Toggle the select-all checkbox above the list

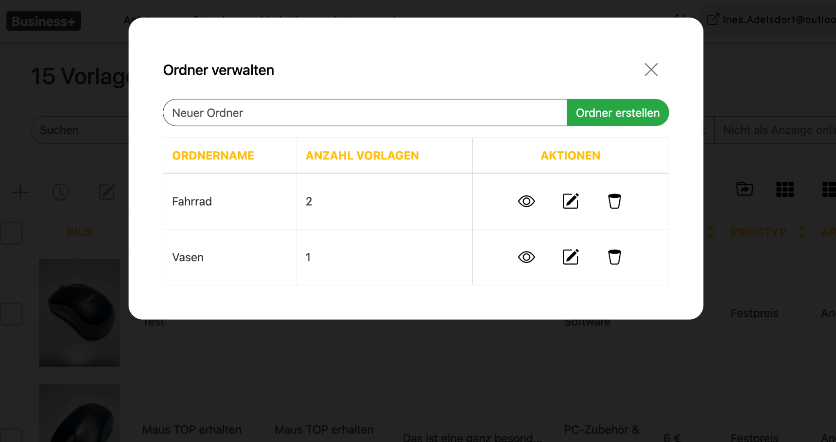pos(11,232)
